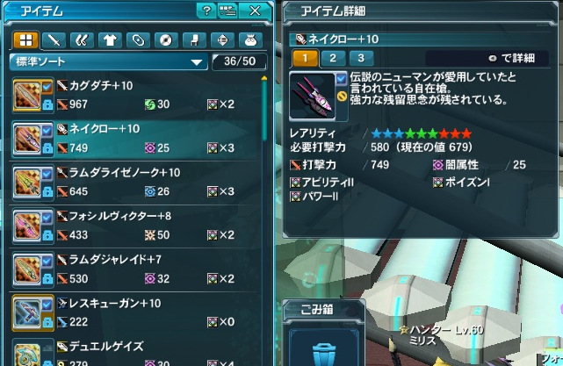The height and width of the screenshot is (366, 563).
Task: Select the レスキューガン+10 item row
Action: point(136,312)
